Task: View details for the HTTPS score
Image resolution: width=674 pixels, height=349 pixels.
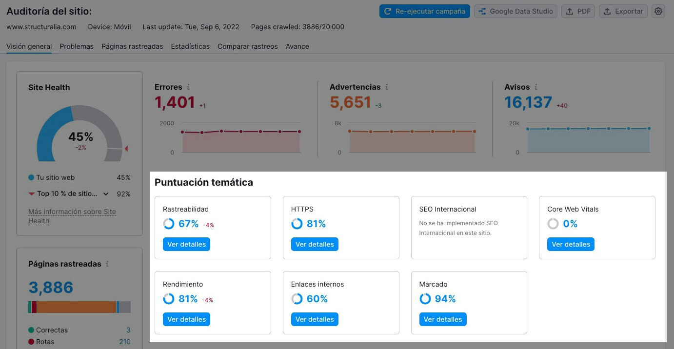Action: pyautogui.click(x=315, y=244)
